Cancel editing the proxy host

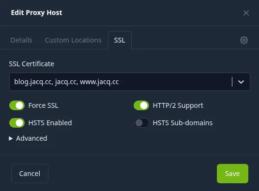click(30, 174)
